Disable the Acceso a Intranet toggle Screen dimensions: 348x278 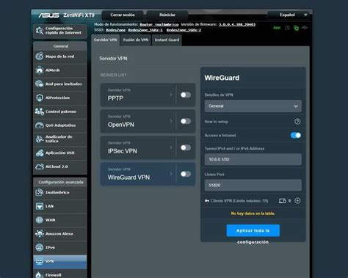point(296,135)
